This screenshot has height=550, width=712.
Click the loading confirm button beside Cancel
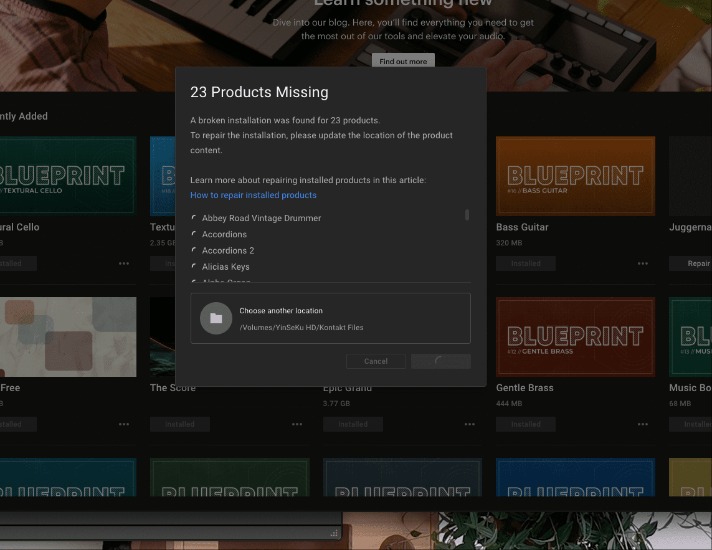tap(441, 361)
